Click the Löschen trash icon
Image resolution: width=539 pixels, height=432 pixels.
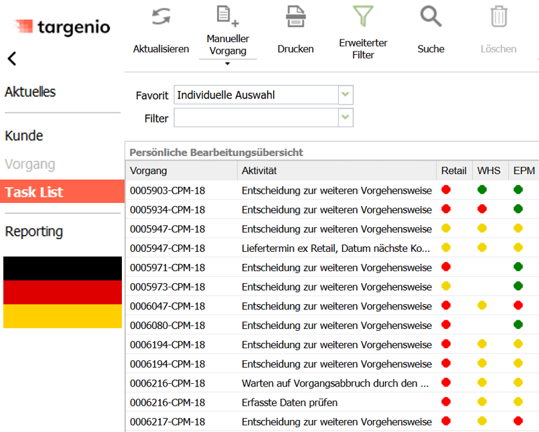coord(498,17)
